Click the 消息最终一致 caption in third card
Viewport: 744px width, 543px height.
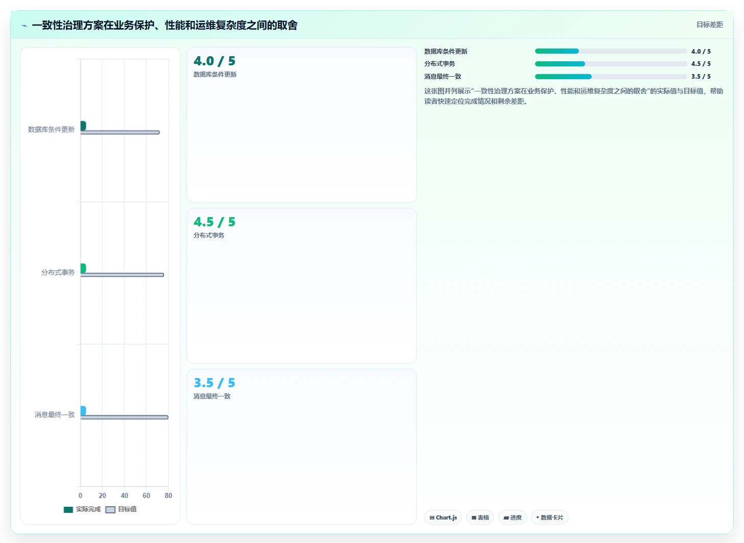[212, 396]
